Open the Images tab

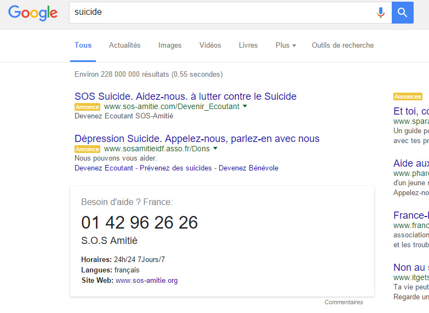click(x=170, y=45)
